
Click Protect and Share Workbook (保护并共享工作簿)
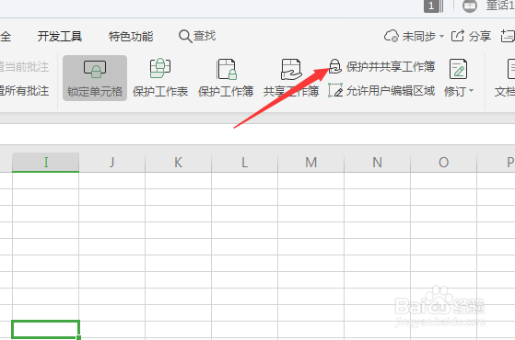point(382,67)
